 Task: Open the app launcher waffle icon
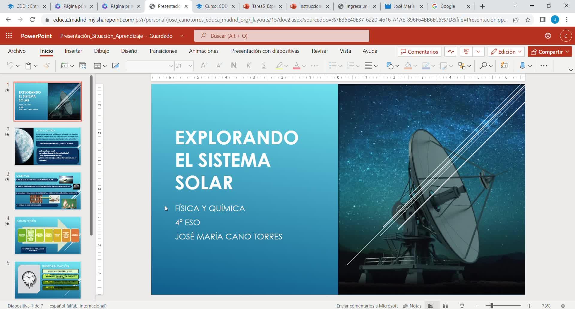[9, 36]
